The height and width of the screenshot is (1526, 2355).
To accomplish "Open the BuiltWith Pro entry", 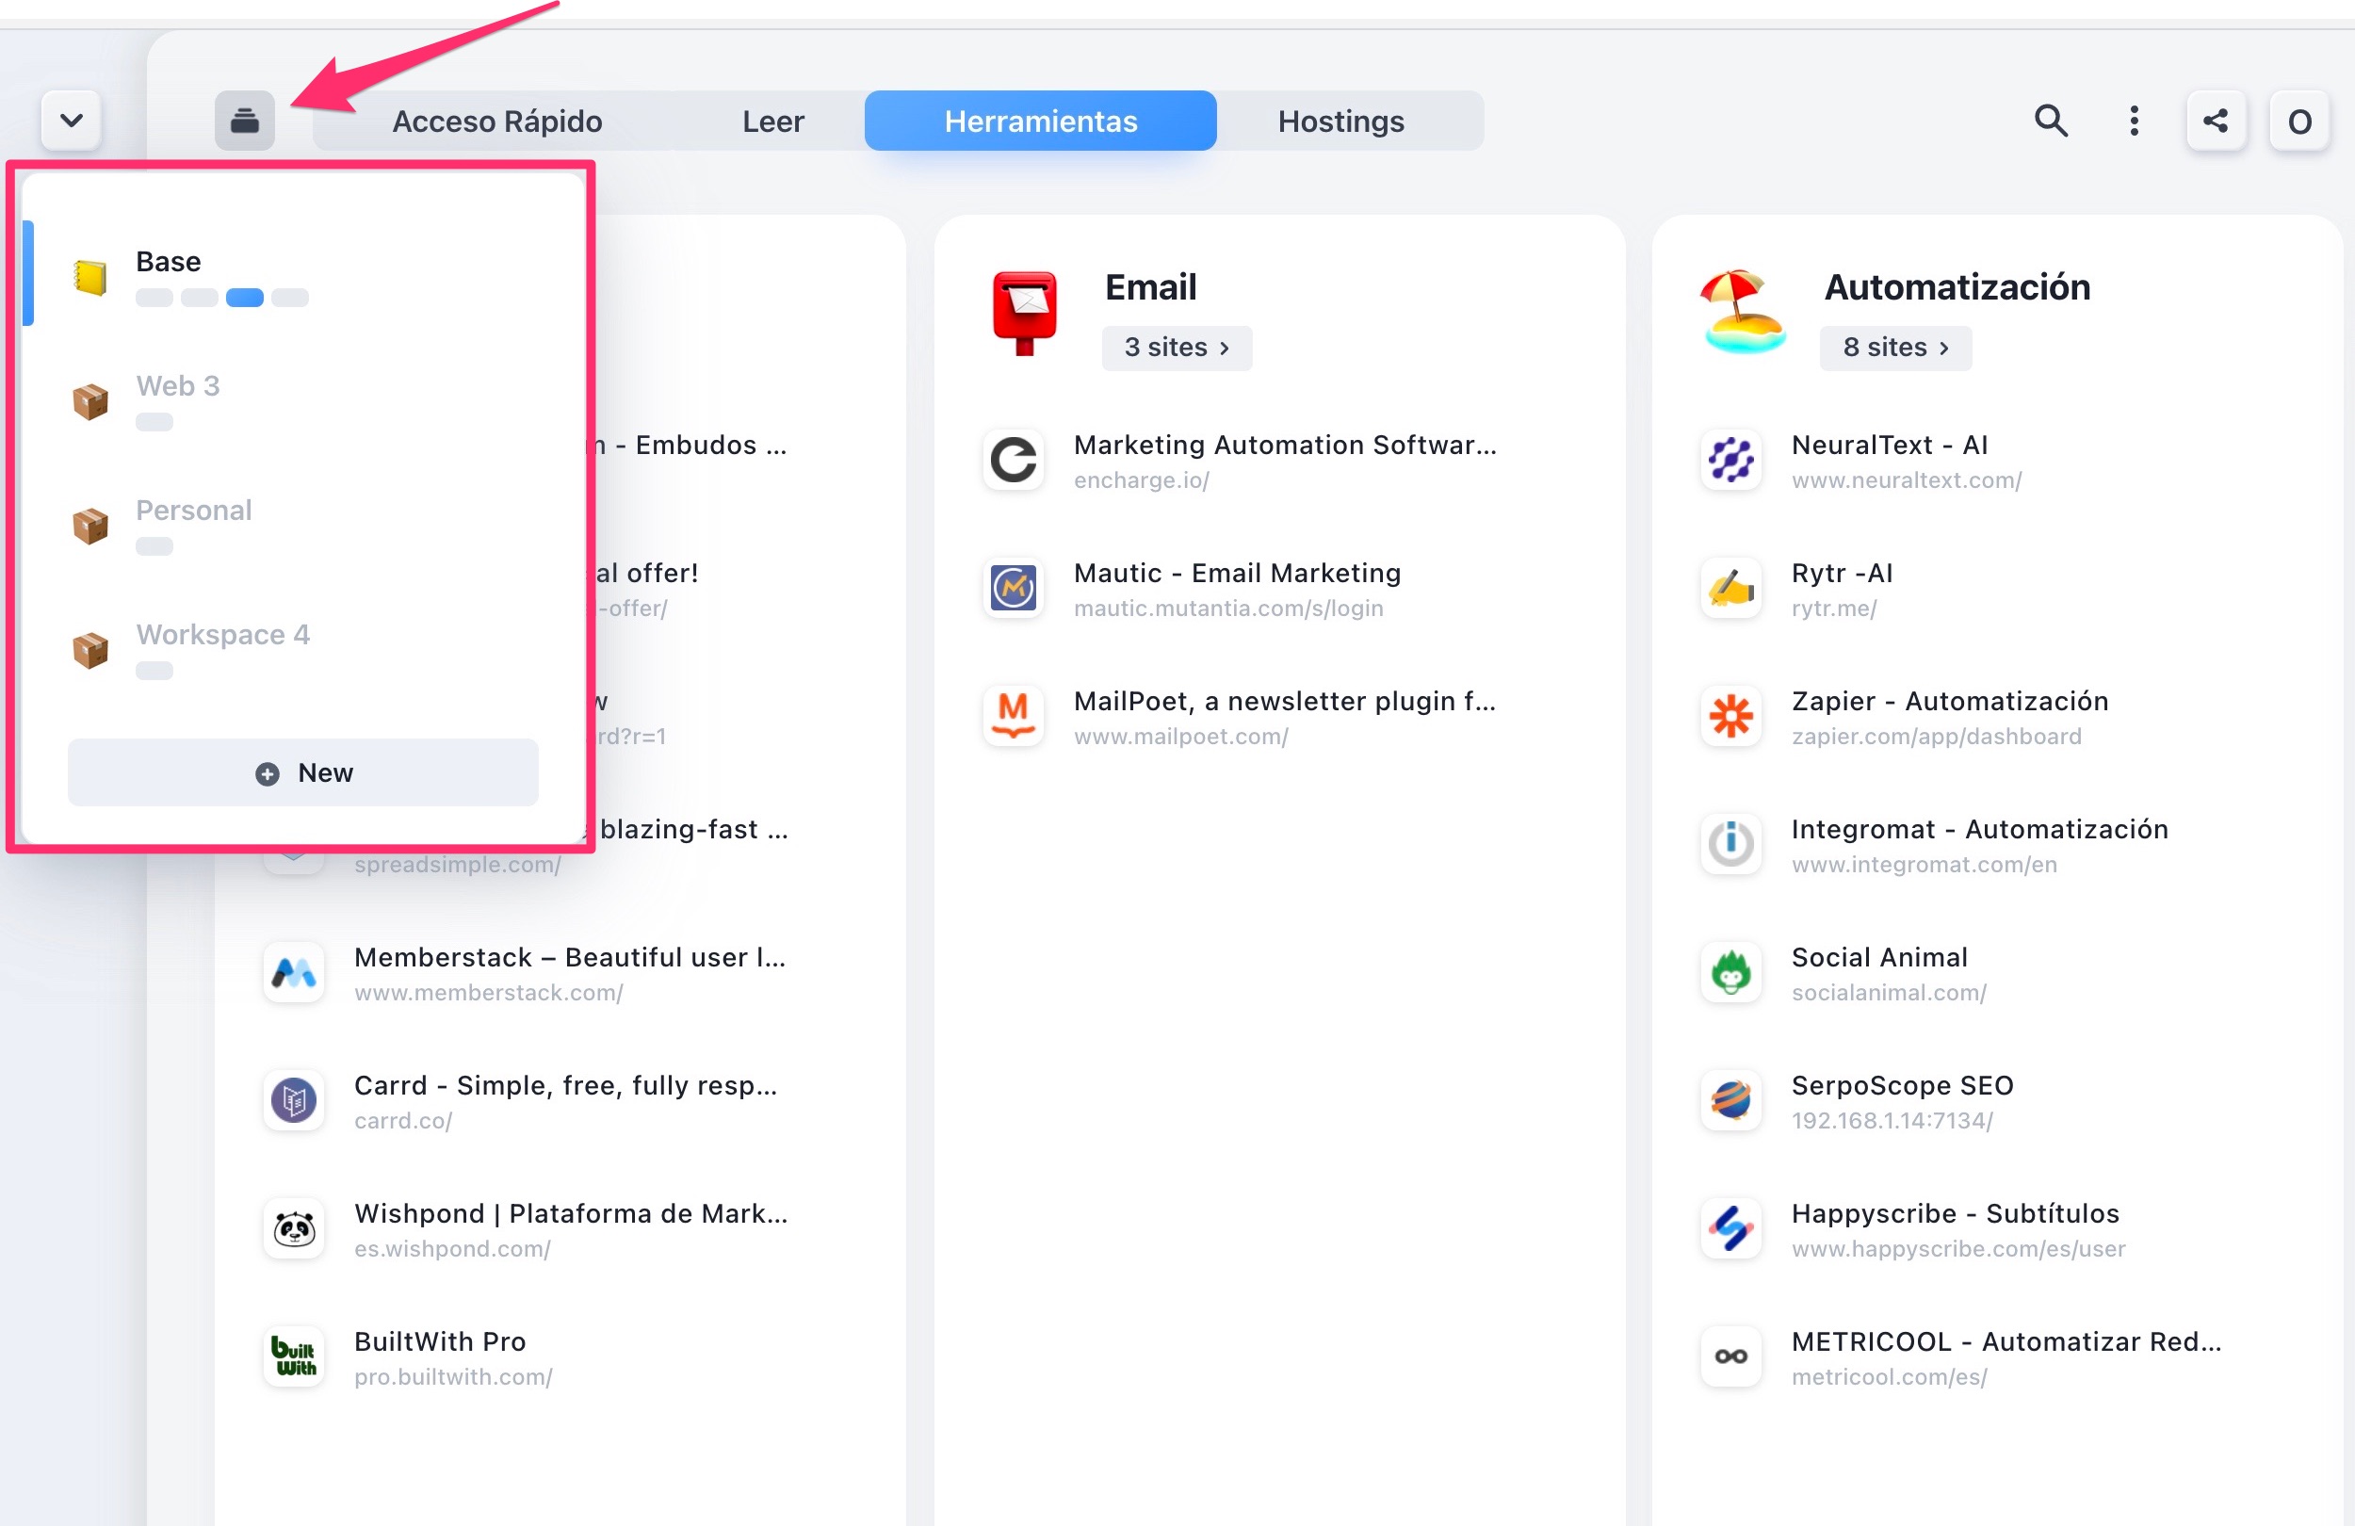I will click(x=439, y=1341).
